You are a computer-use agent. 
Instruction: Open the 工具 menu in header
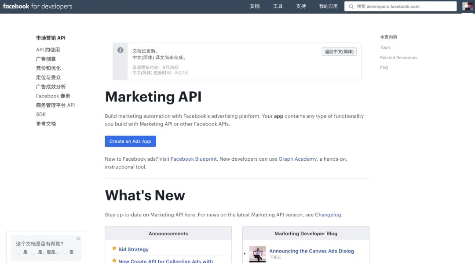point(278,6)
